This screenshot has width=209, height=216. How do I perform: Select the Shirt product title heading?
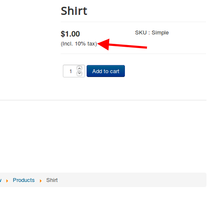pyautogui.click(x=75, y=11)
